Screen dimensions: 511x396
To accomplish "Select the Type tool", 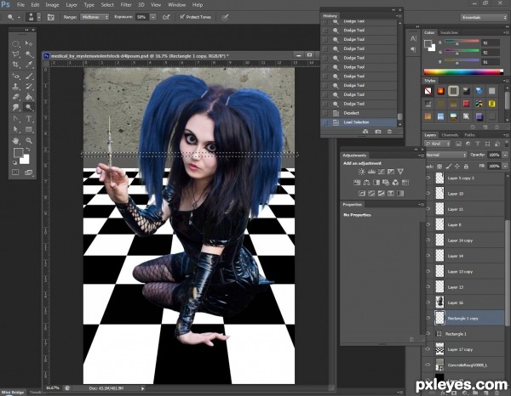I will pos(29,119).
